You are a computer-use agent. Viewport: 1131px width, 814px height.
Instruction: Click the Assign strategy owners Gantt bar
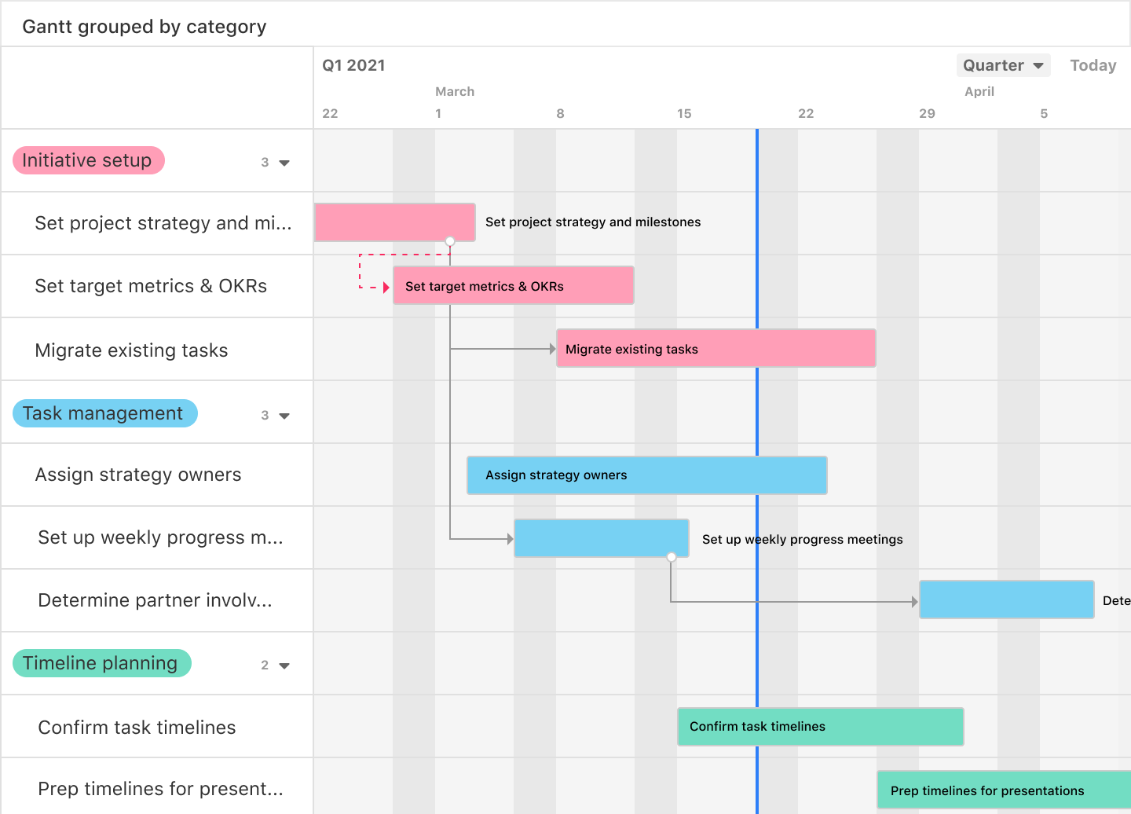tap(646, 475)
